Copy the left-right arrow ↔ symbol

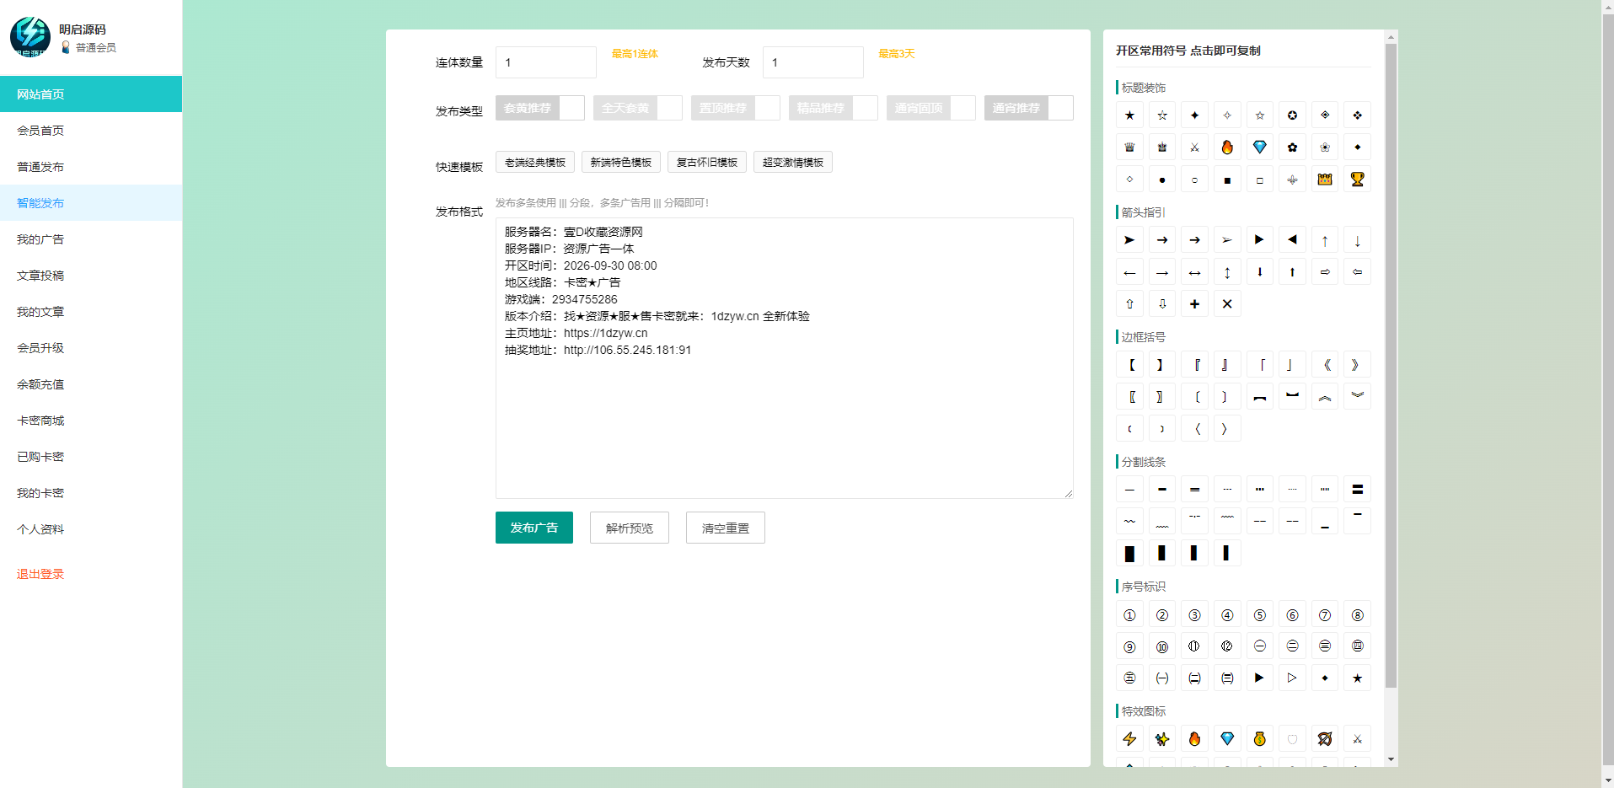pyautogui.click(x=1194, y=271)
